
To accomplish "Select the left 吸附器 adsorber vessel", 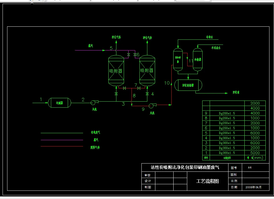I will pos(116,71).
